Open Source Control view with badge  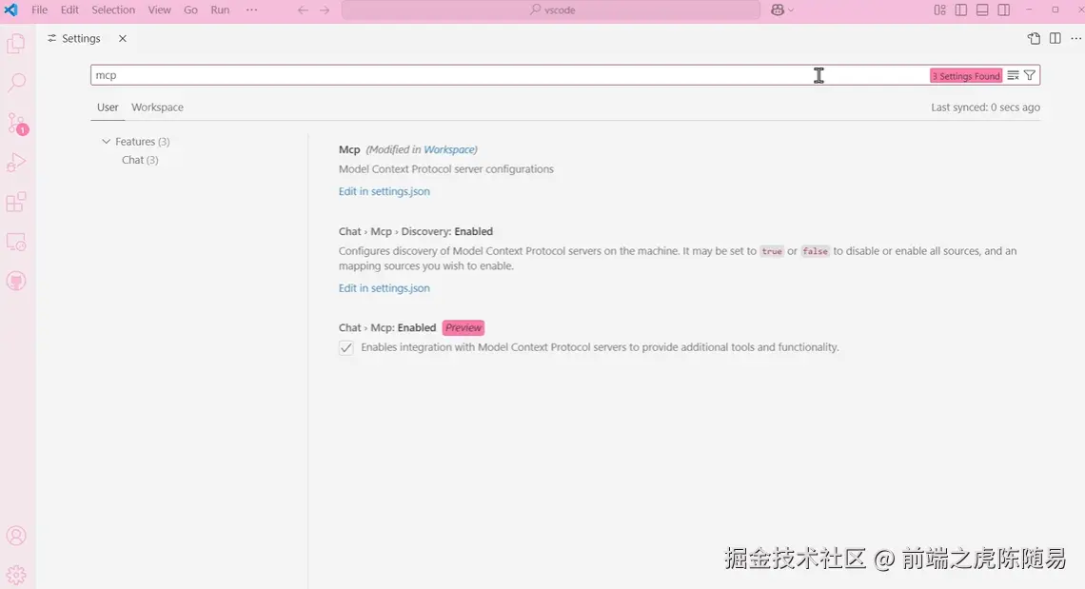point(16,123)
